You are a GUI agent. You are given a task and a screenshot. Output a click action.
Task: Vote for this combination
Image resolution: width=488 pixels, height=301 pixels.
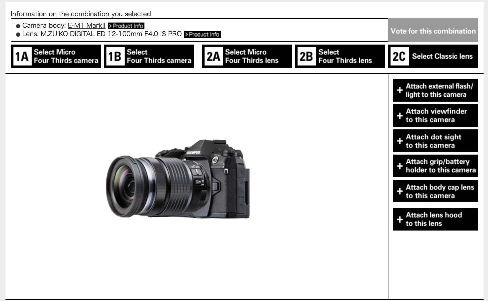[x=433, y=30]
